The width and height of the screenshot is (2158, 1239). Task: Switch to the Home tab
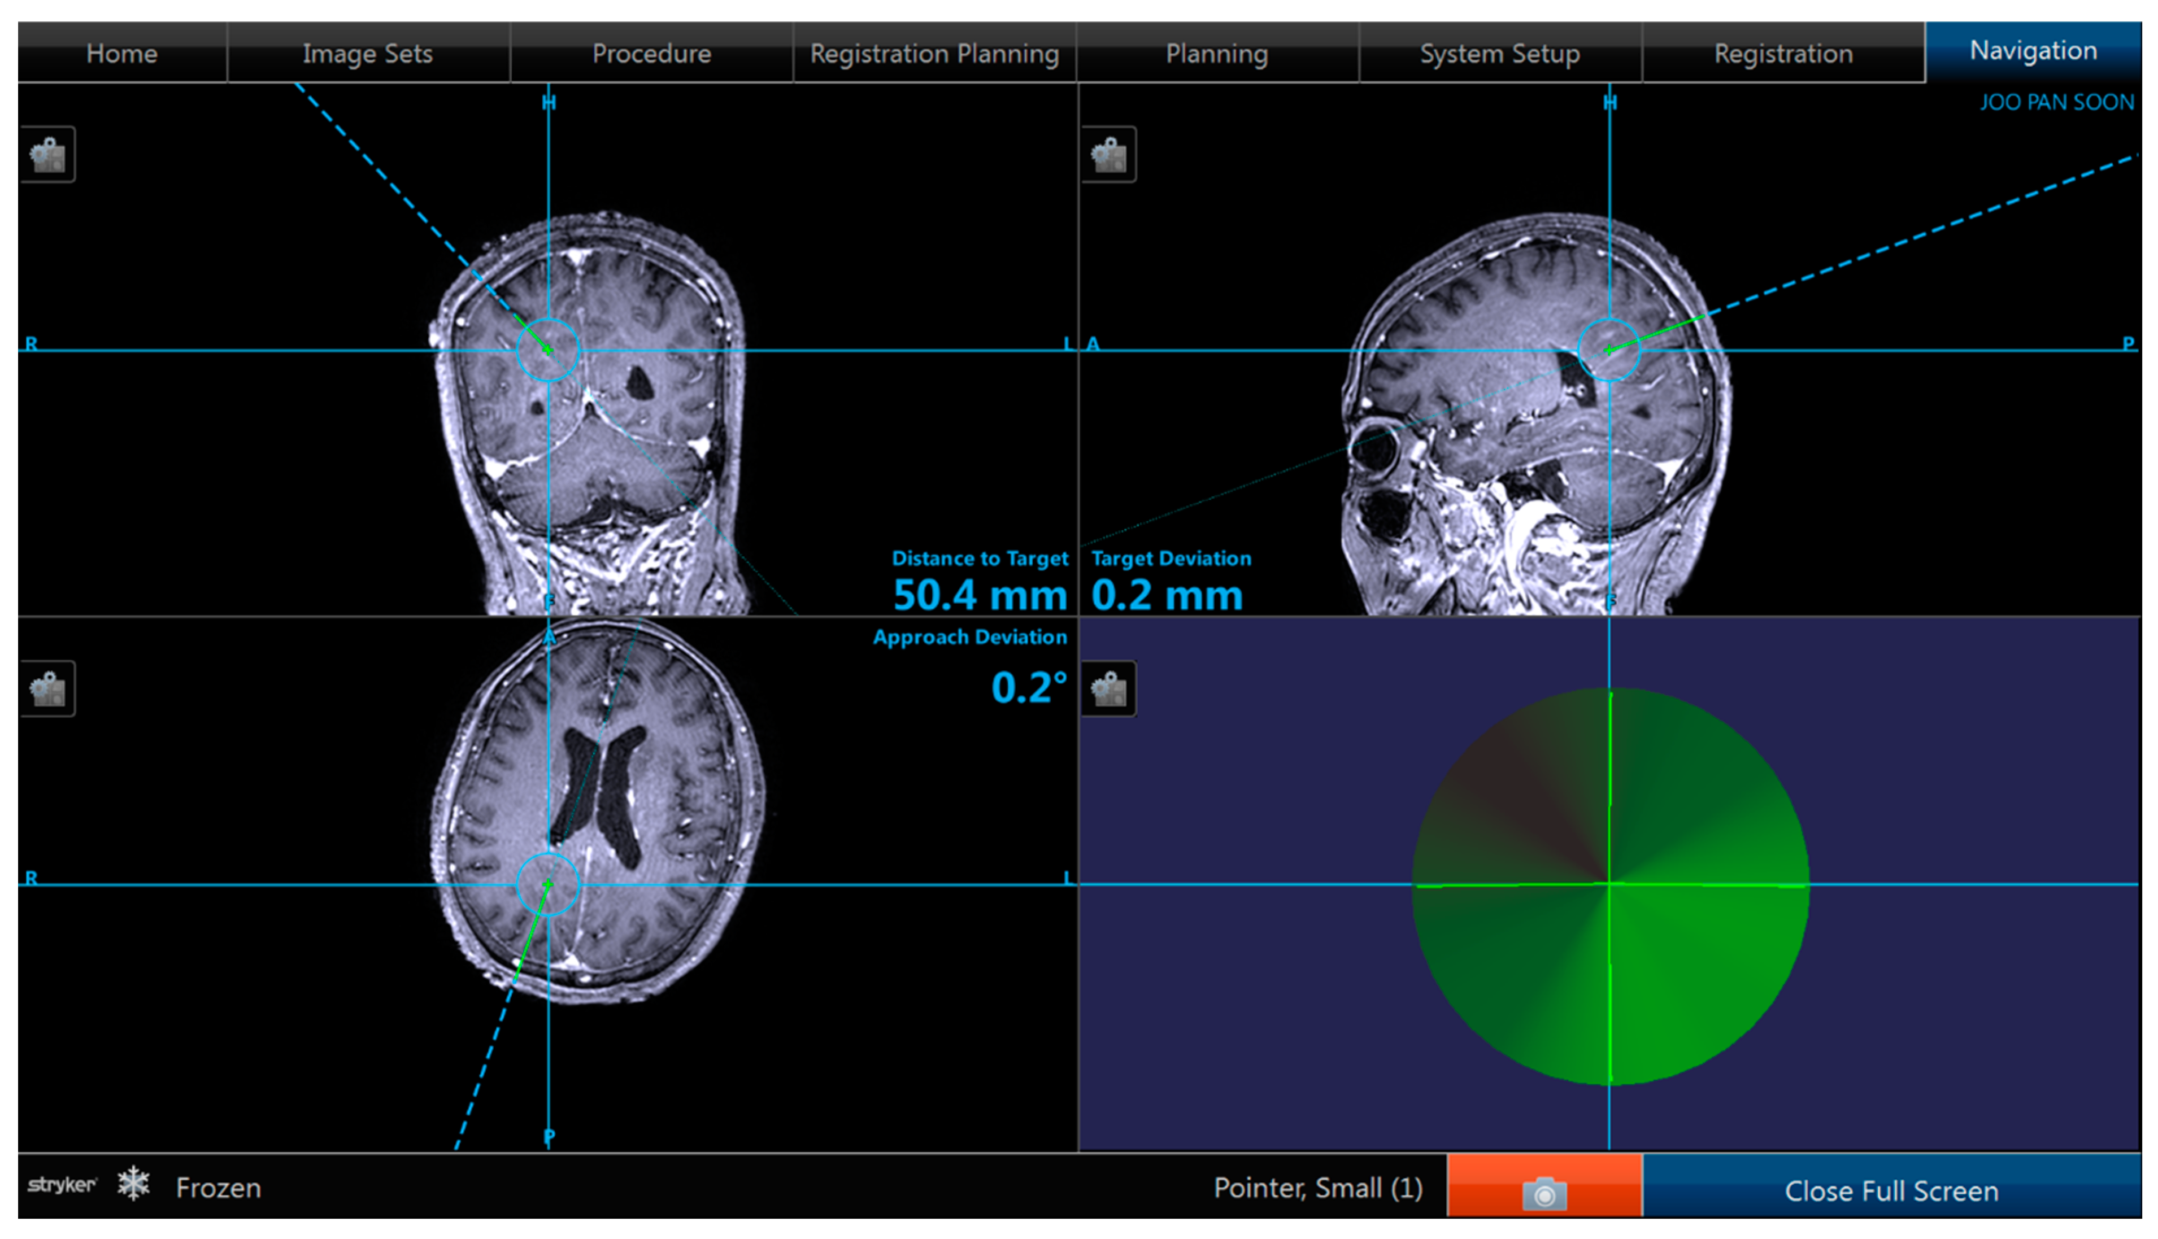point(121,54)
